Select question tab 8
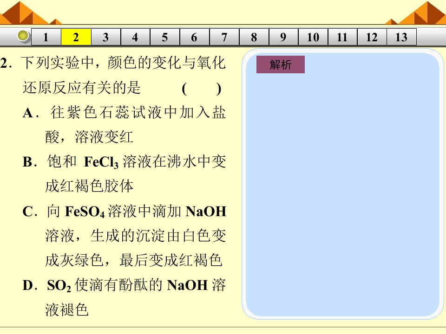Image resolution: width=446 pixels, height=334 pixels. pos(254,37)
